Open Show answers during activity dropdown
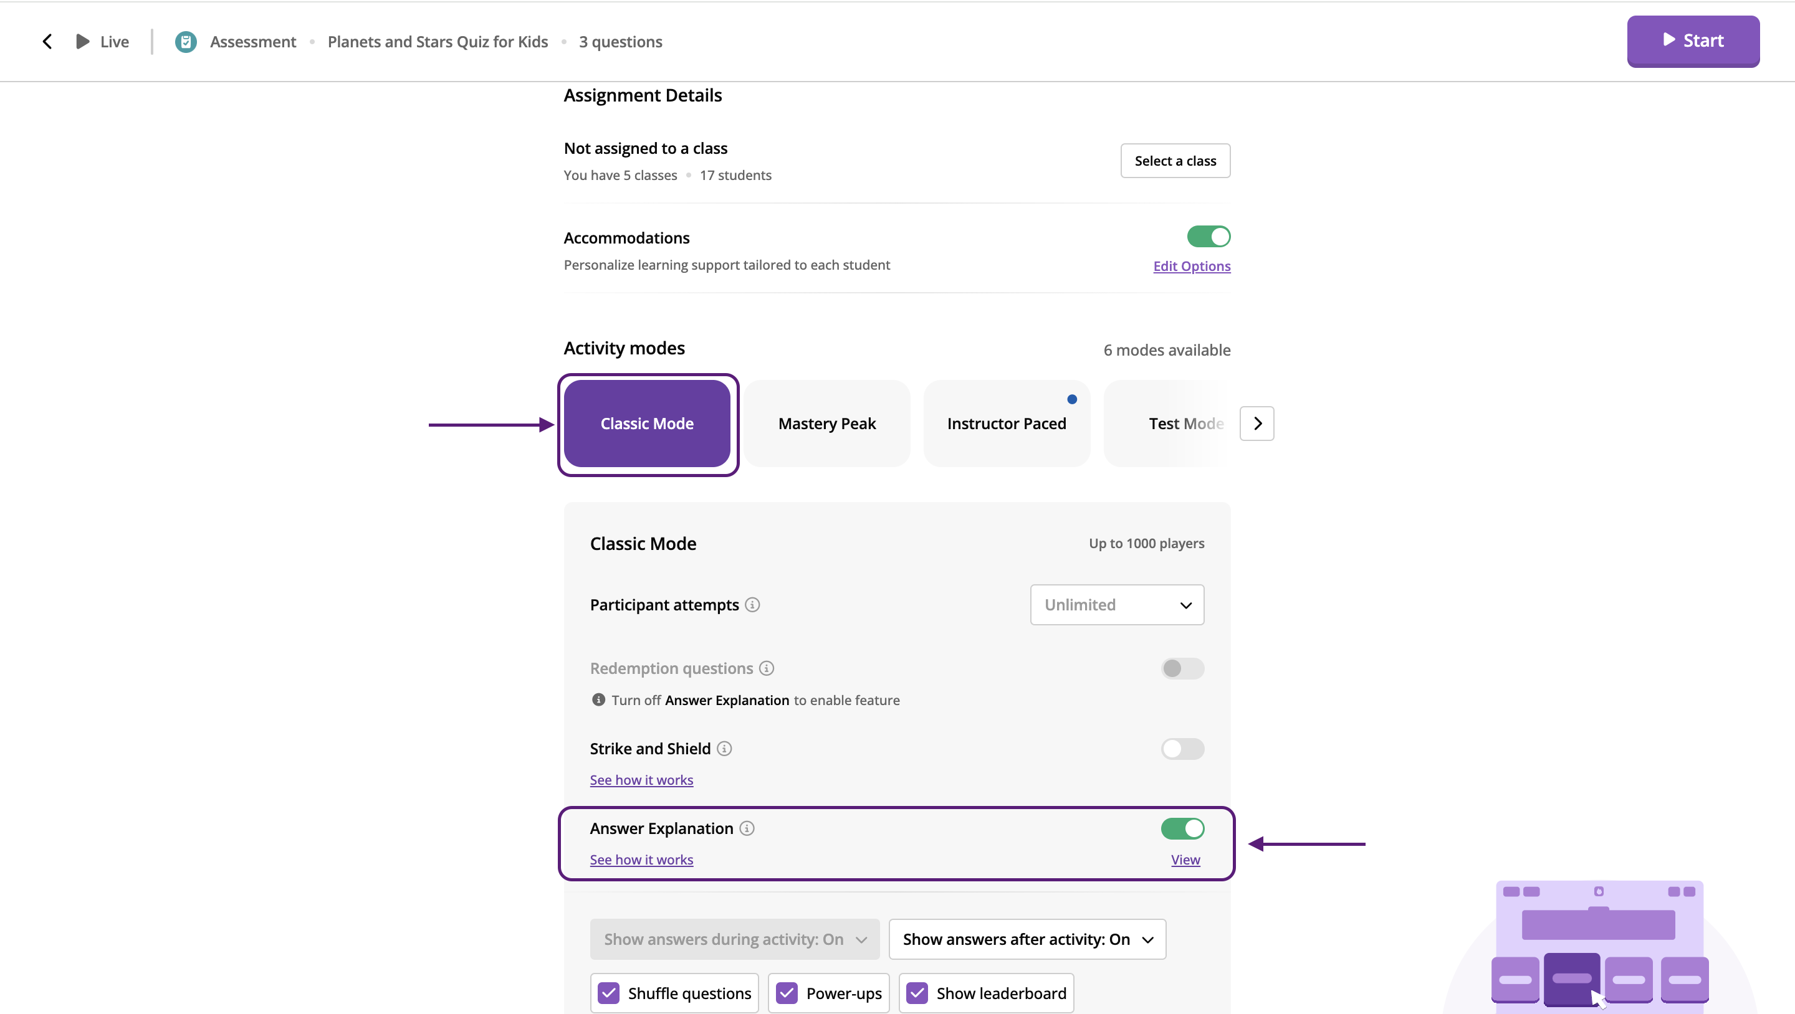 coord(734,939)
